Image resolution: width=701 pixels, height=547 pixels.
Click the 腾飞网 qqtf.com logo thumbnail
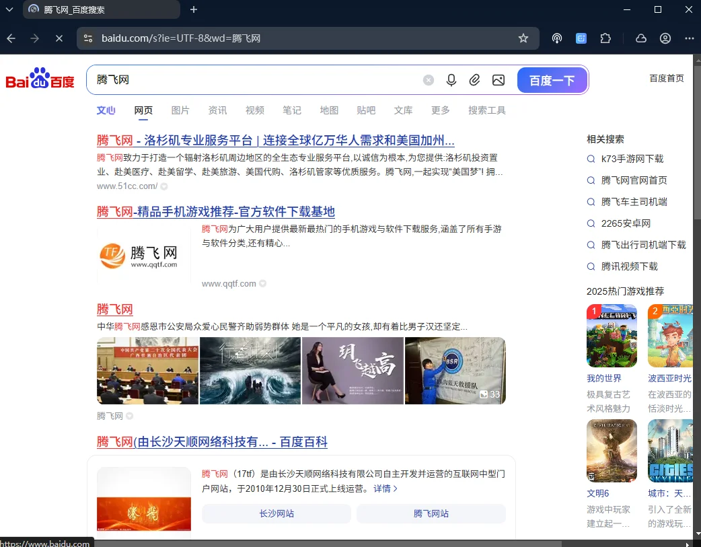pyautogui.click(x=144, y=256)
